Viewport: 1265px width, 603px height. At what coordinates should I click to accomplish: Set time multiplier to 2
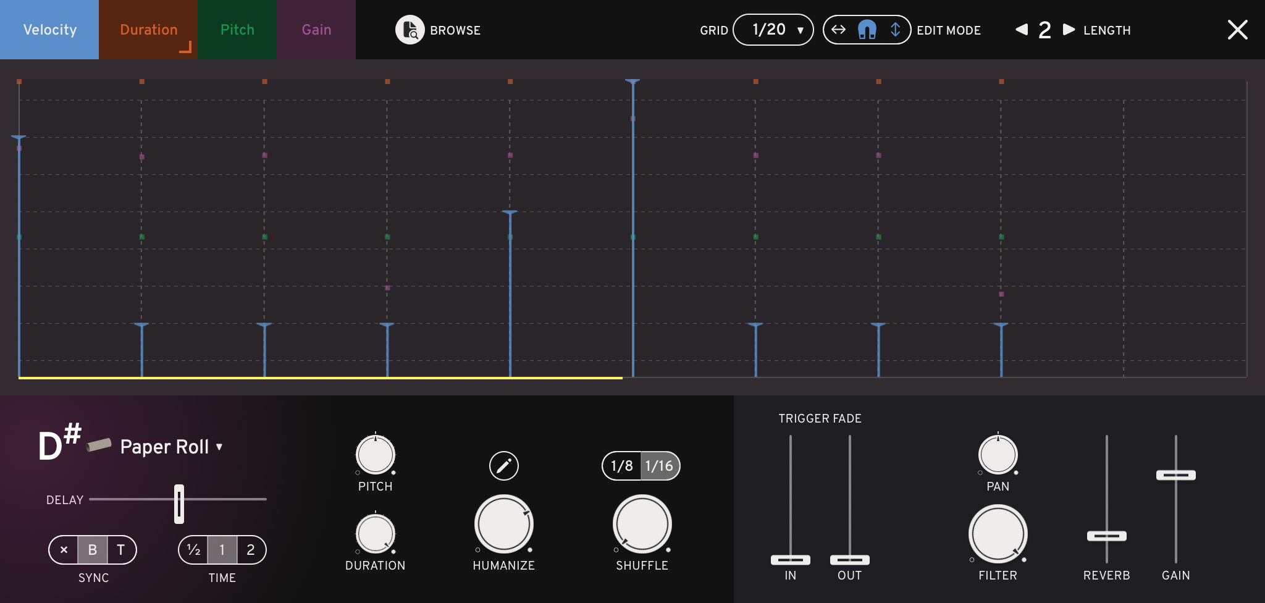pos(251,550)
